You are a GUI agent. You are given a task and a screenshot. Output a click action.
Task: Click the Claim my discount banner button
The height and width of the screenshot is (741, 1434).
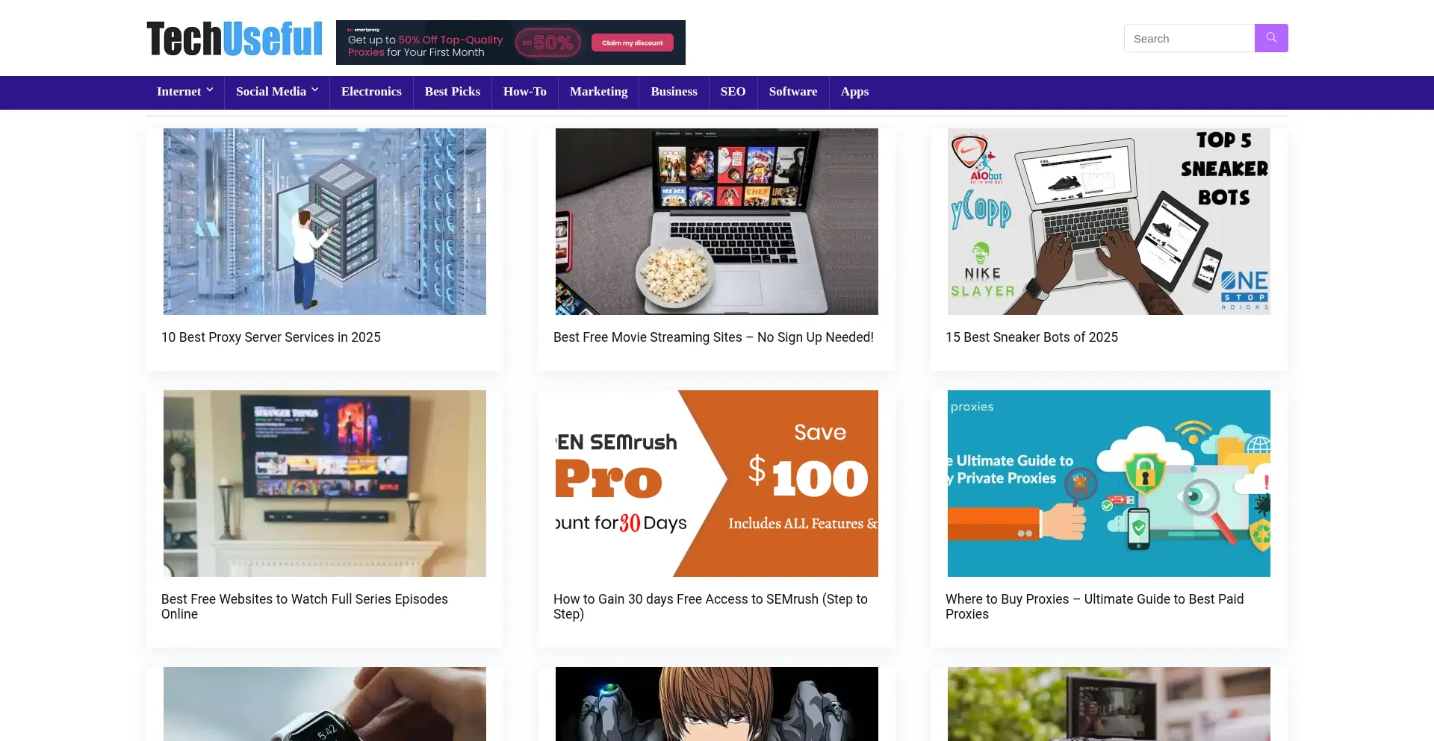(x=633, y=43)
